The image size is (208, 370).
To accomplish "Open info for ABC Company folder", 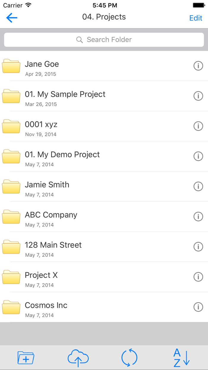I will (198, 217).
